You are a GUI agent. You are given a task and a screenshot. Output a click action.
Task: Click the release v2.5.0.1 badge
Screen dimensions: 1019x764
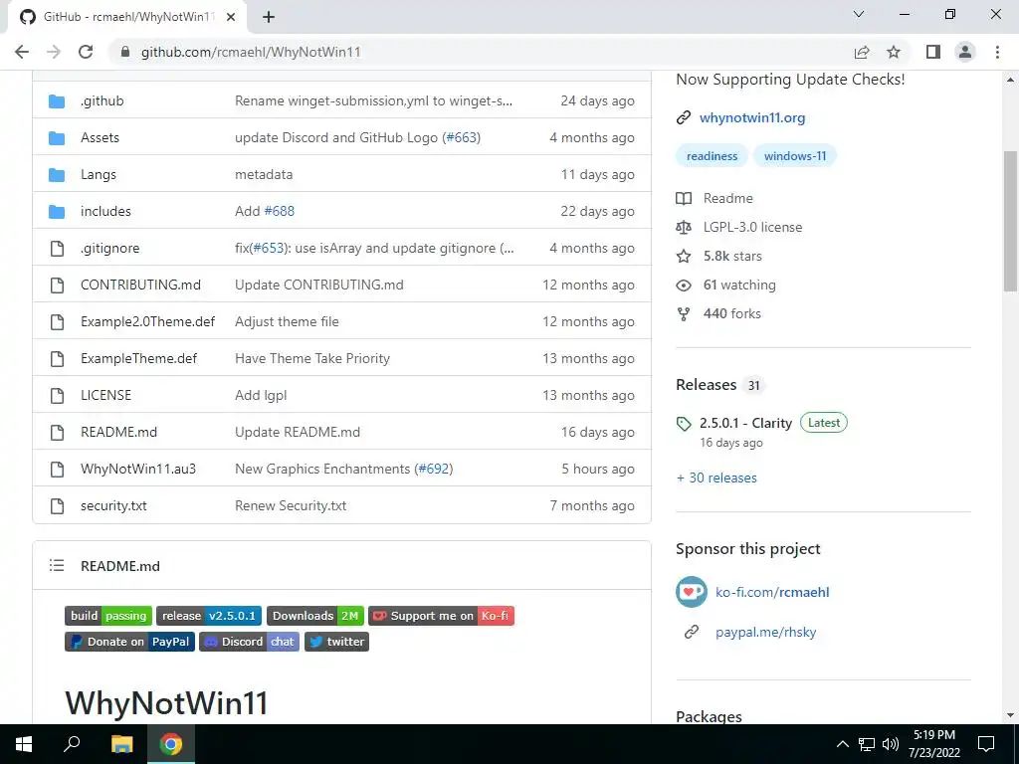[x=209, y=616]
